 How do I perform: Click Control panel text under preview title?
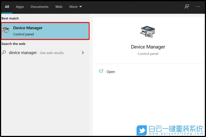coord(148,54)
